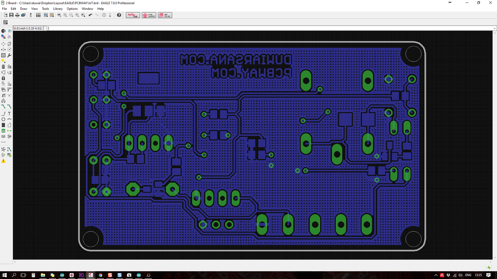
Task: Open the ULP program dropdown
Action: coord(52,15)
